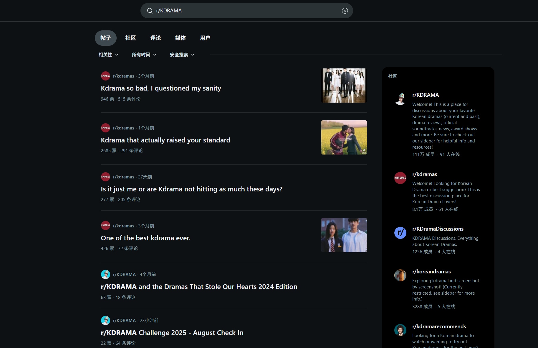Open post 'One of the best kdrama ever.'
This screenshot has width=538, height=348.
click(x=145, y=238)
